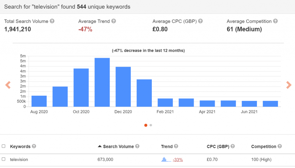Open the -33% trend link
Screen dimensions: 295x168
tap(178, 160)
